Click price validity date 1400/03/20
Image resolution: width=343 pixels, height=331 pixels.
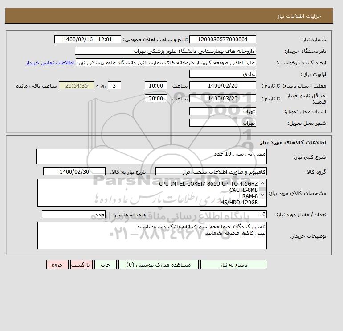(x=222, y=98)
